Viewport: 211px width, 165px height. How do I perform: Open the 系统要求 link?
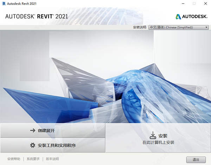(x=33, y=159)
